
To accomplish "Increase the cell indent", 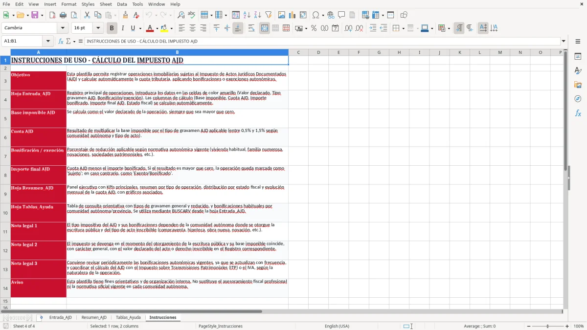I will [373, 28].
